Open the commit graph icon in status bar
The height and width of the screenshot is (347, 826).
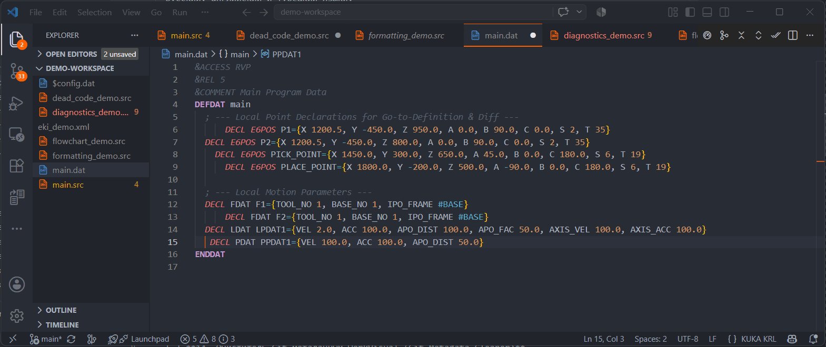coord(92,339)
